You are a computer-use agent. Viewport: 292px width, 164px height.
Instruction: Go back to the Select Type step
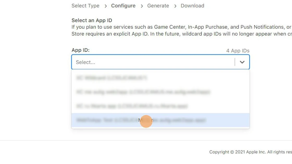pos(86,6)
